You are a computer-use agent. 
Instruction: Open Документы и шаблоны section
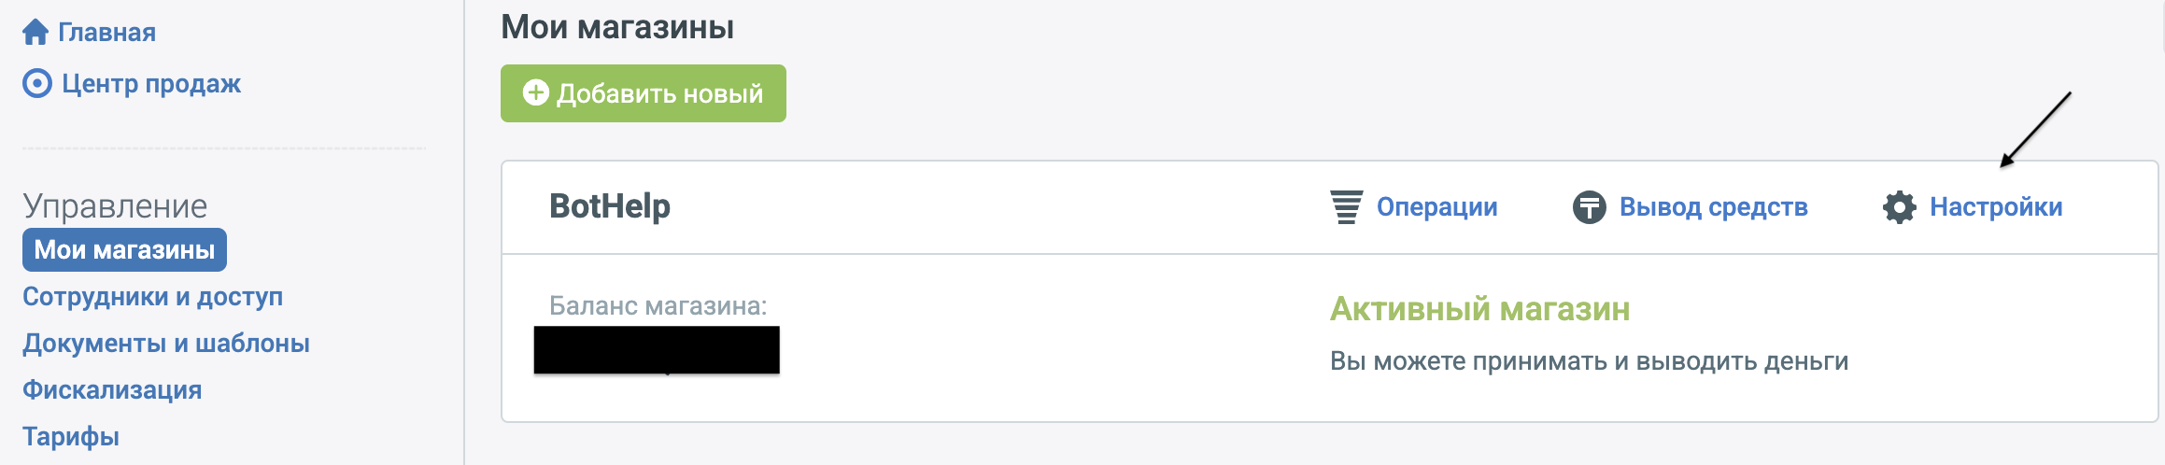coord(166,344)
